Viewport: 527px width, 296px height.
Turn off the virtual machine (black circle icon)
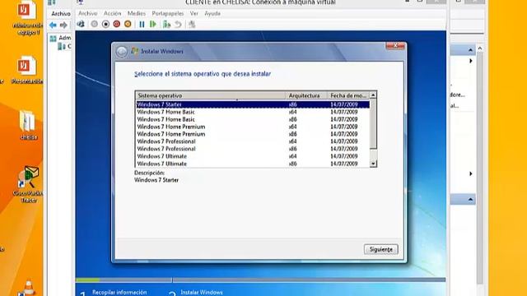tap(105, 24)
